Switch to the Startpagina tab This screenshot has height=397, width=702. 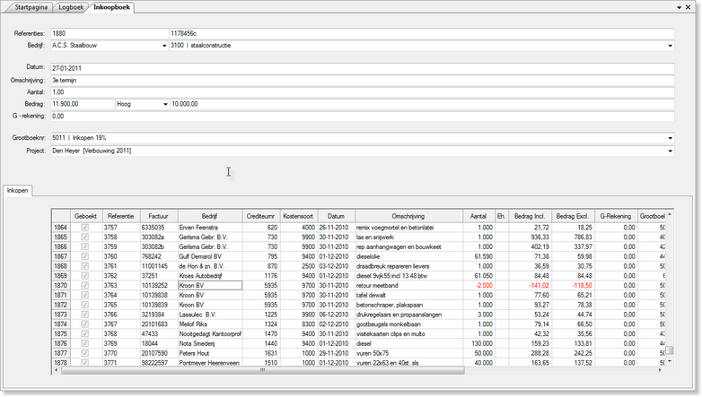[x=31, y=7]
